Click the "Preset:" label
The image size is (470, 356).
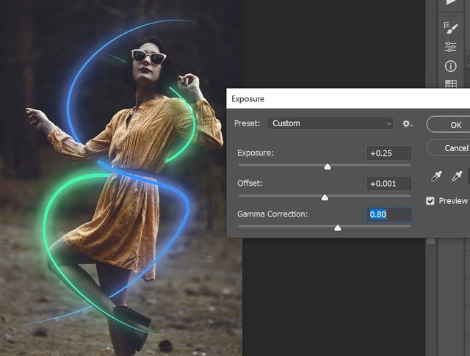pos(247,123)
